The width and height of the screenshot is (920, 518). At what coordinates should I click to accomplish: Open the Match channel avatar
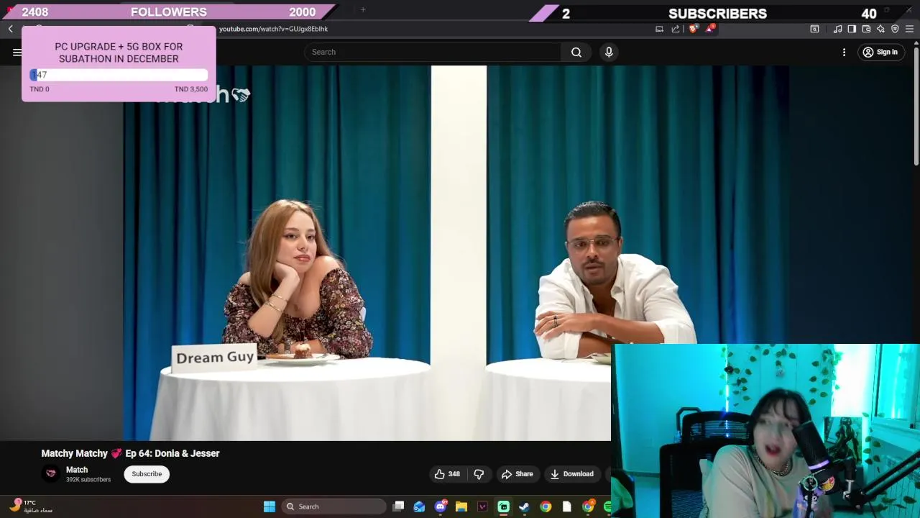tap(50, 473)
